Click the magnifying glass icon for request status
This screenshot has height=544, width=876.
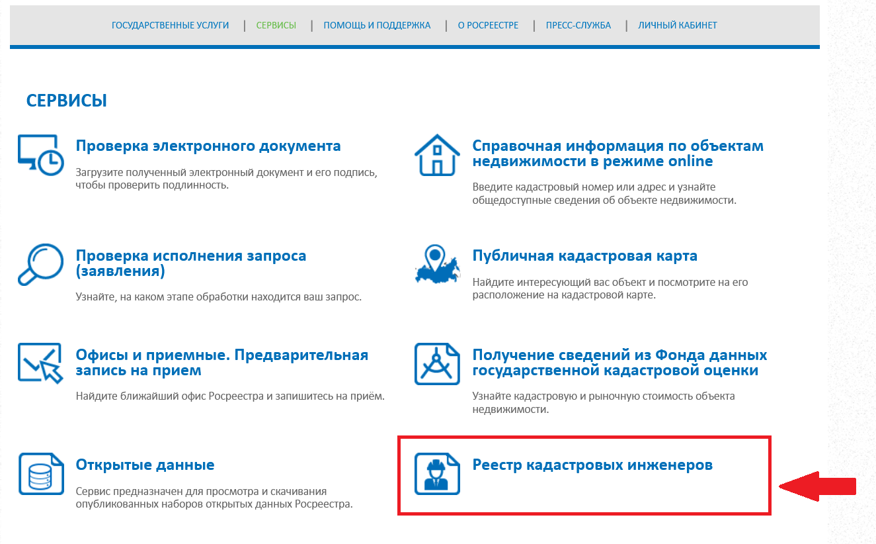[40, 265]
